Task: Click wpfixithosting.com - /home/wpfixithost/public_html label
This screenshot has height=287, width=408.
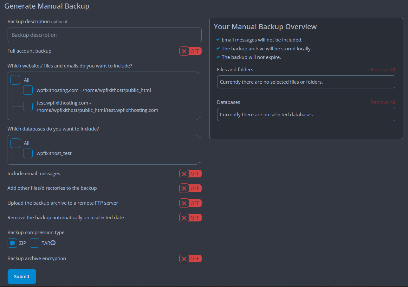Action: (x=94, y=90)
